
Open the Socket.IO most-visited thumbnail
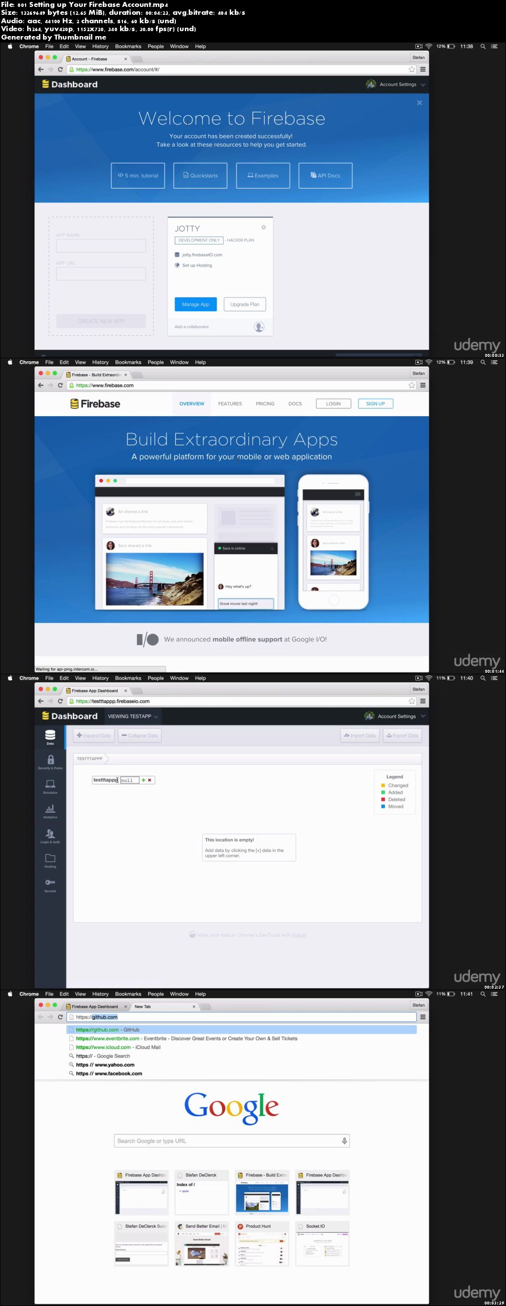[322, 1244]
